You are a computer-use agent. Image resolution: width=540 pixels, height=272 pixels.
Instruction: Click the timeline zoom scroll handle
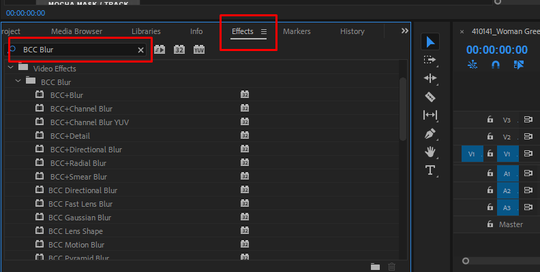click(466, 261)
